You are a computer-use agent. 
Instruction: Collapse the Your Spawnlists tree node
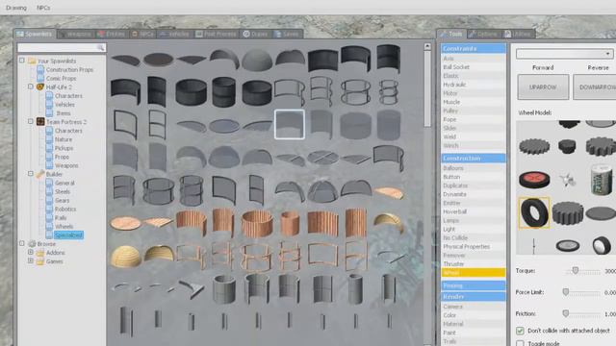tap(22, 61)
